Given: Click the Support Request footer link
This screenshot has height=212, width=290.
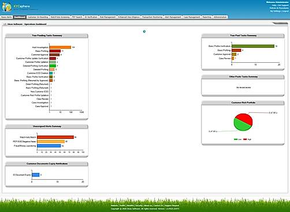Looking at the screenshot, I should tap(172, 206).
